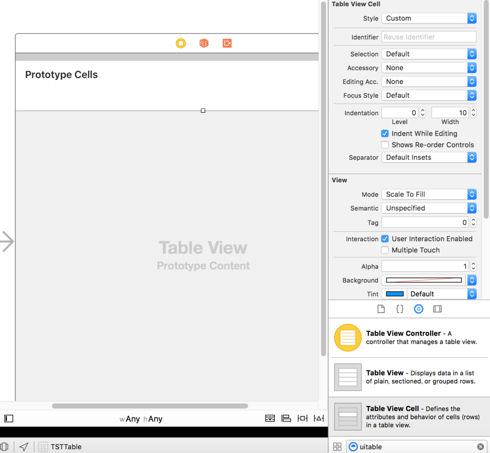Viewport: 490px width, 453px height.
Task: Click the initial view controller entry arrow
Action: (x=7, y=241)
